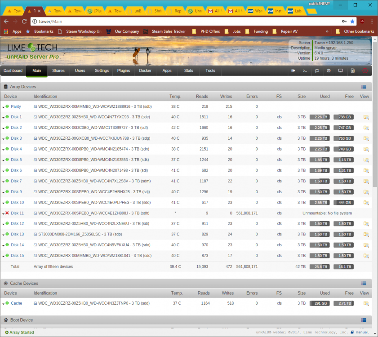Click the small arrow beside Disk 7

click(4, 182)
